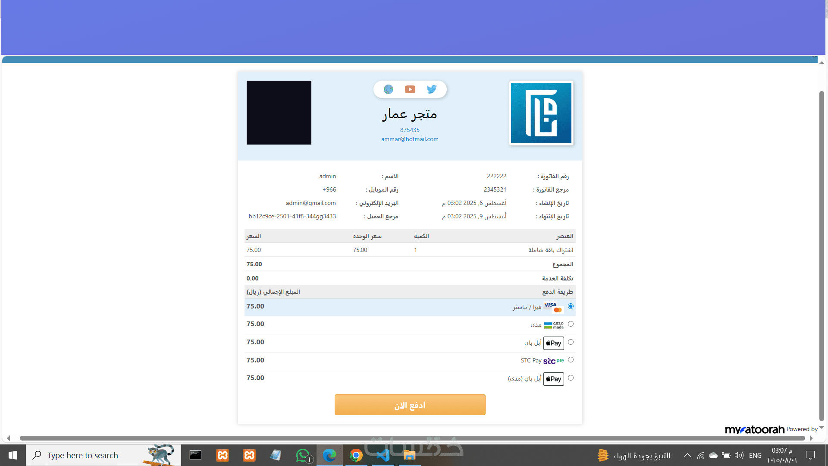Click the horizontal scrollbar right arrow
Image resolution: width=828 pixels, height=466 pixels.
point(811,438)
